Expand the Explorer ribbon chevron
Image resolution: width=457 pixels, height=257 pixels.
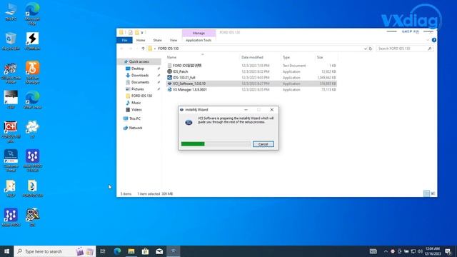428,40
